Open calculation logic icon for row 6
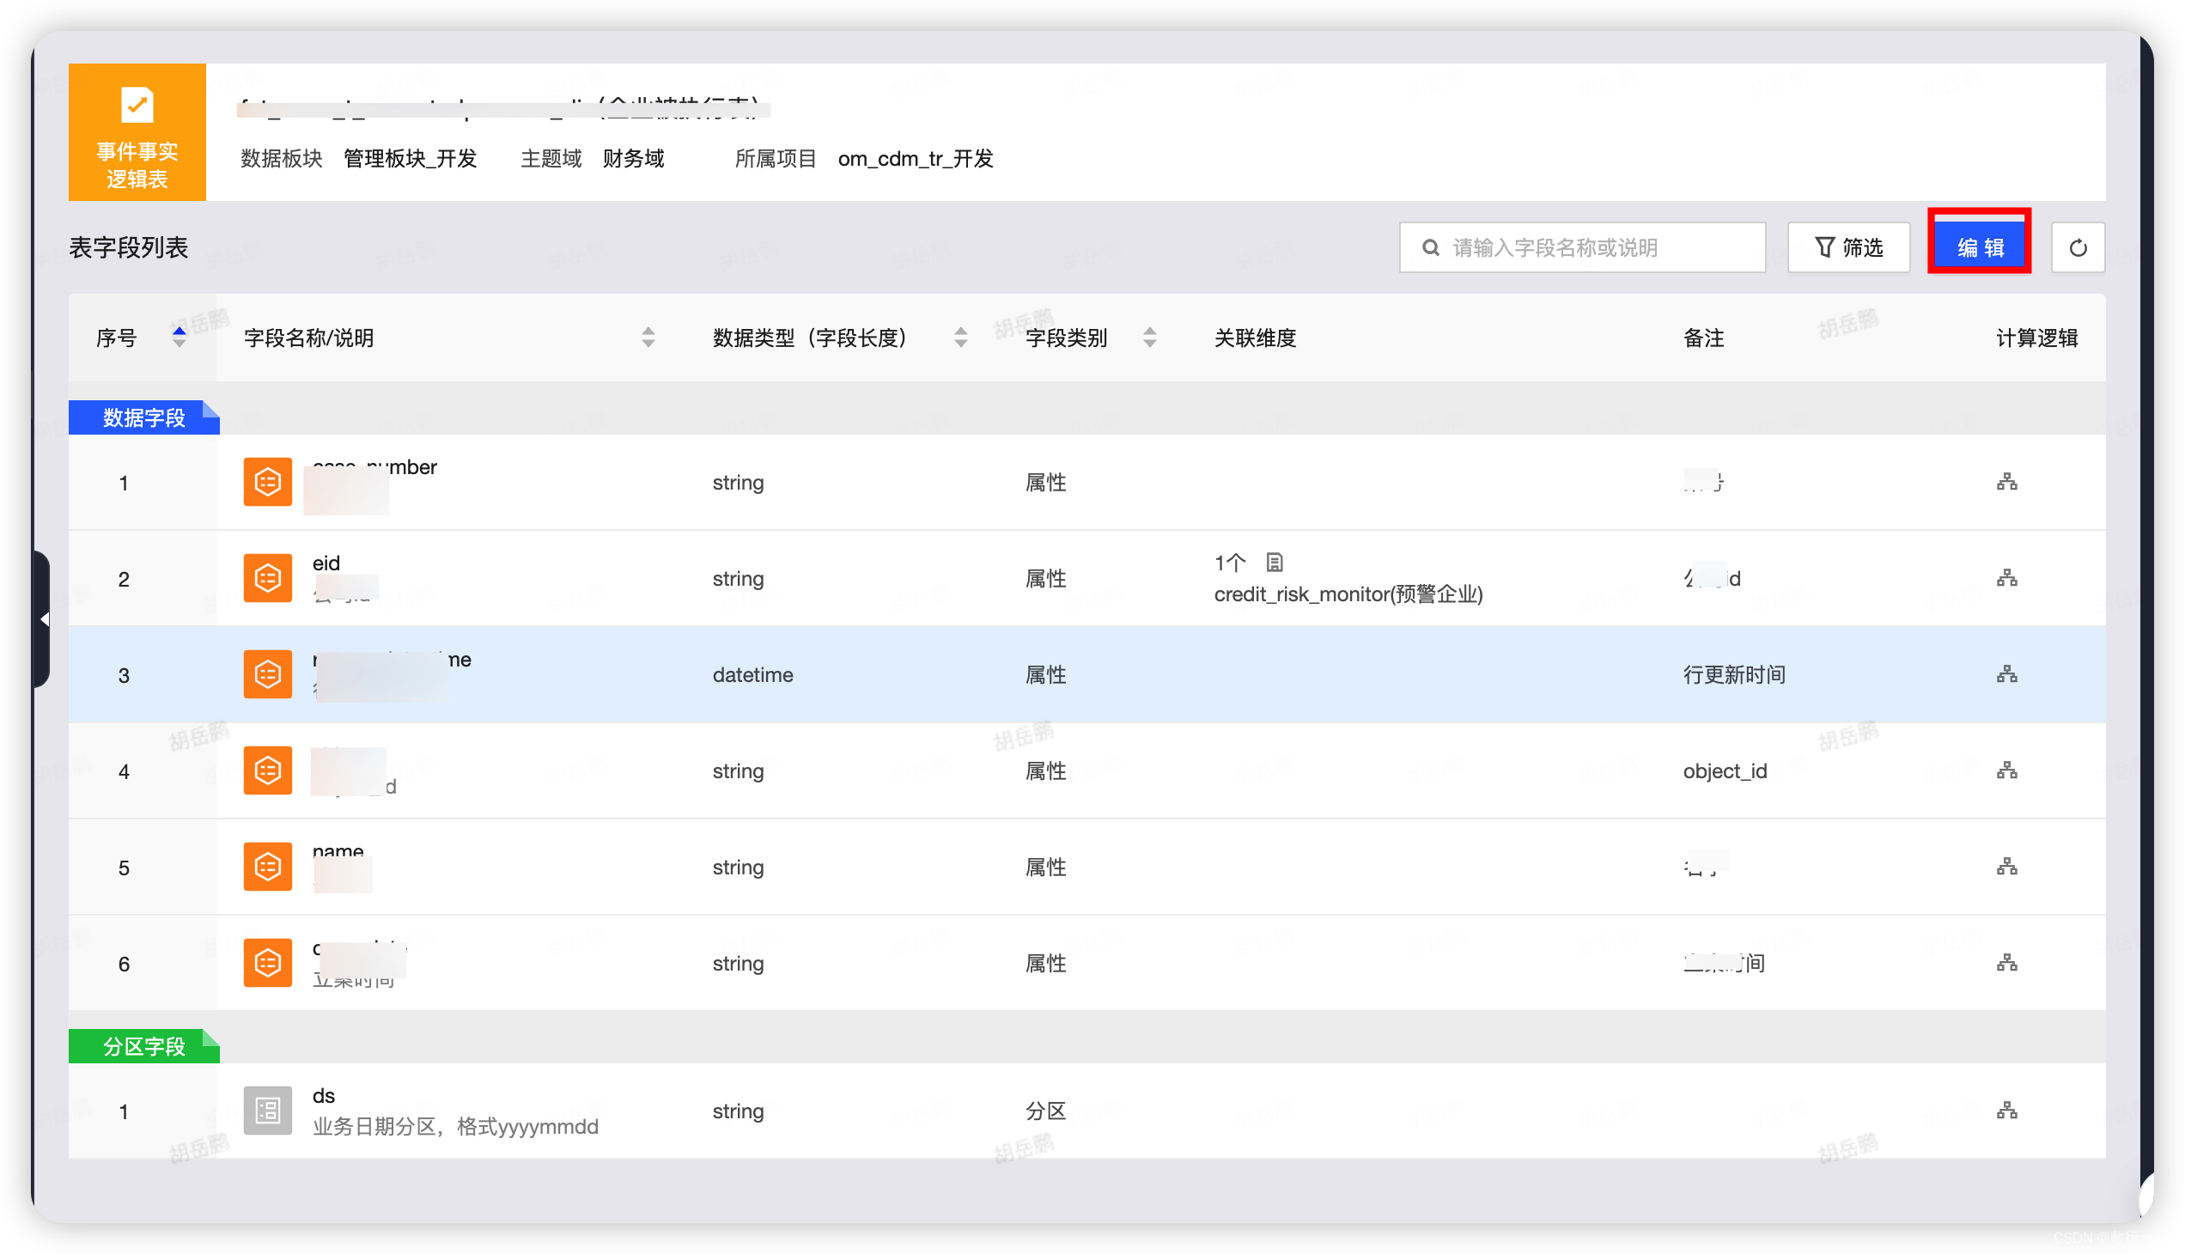Image resolution: width=2185 pixels, height=1254 pixels. (2005, 962)
